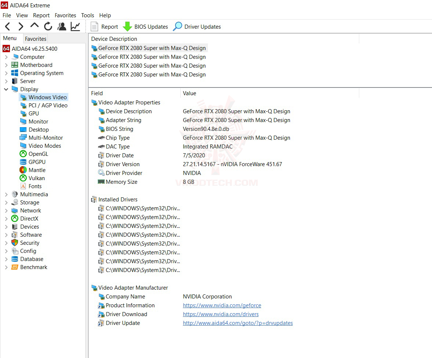432x358 pixels.
Task: Select the Motherboard icon in the tree
Action: [15, 65]
